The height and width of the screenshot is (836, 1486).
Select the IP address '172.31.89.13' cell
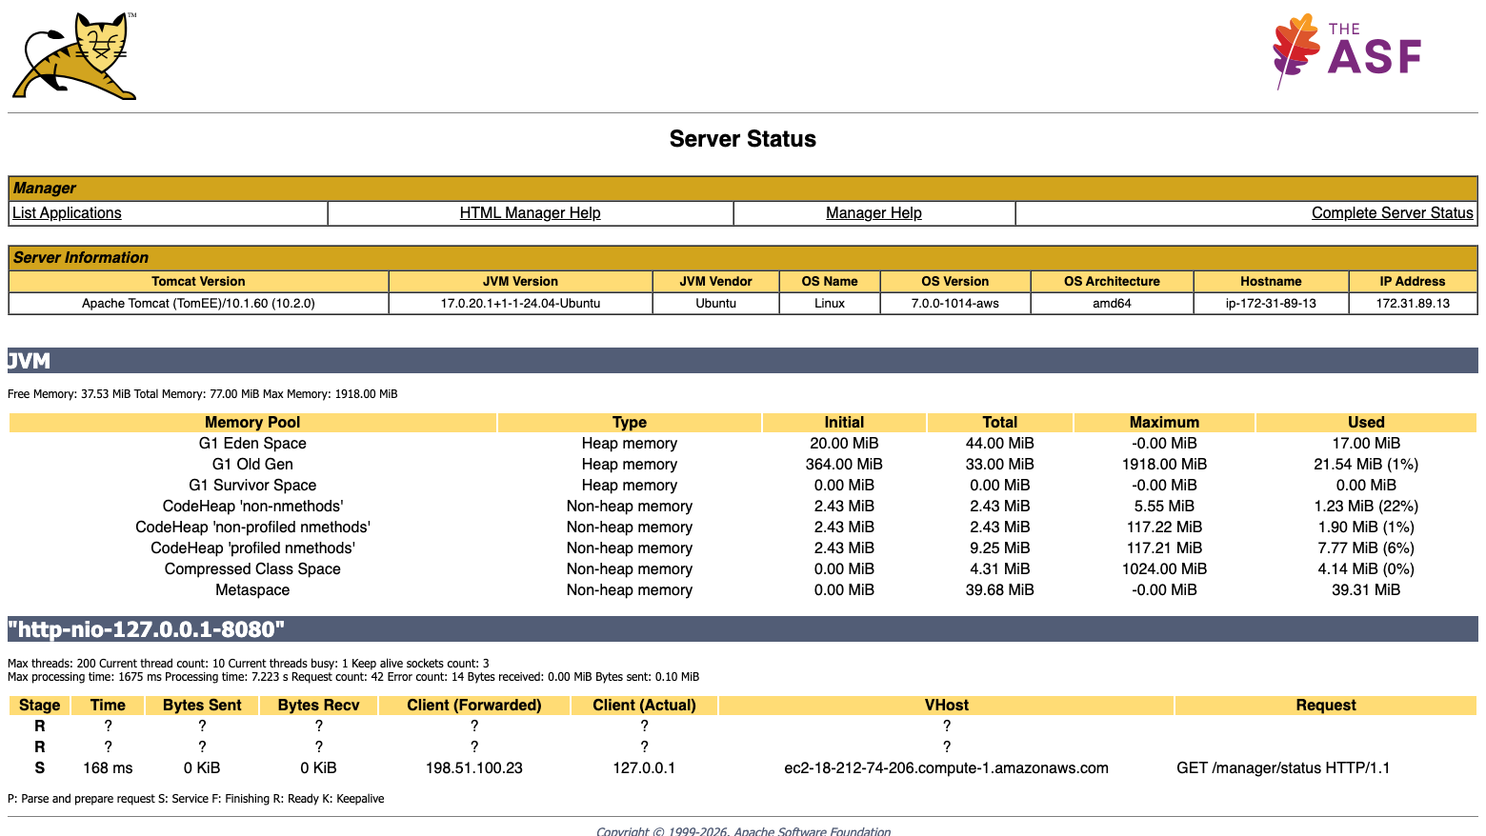[x=1413, y=304]
